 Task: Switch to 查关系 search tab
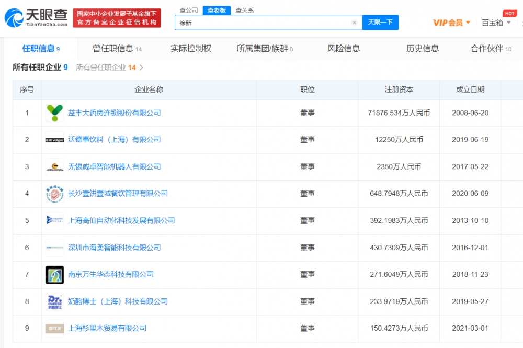[244, 10]
